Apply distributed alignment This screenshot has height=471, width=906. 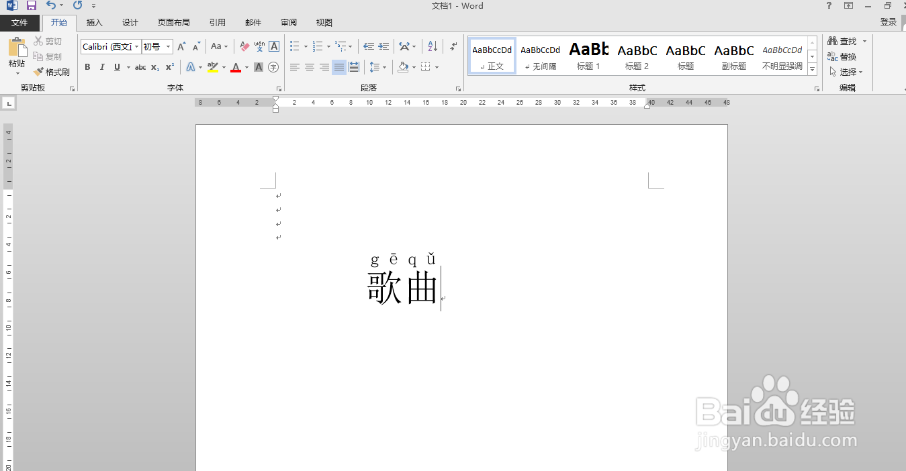(354, 67)
